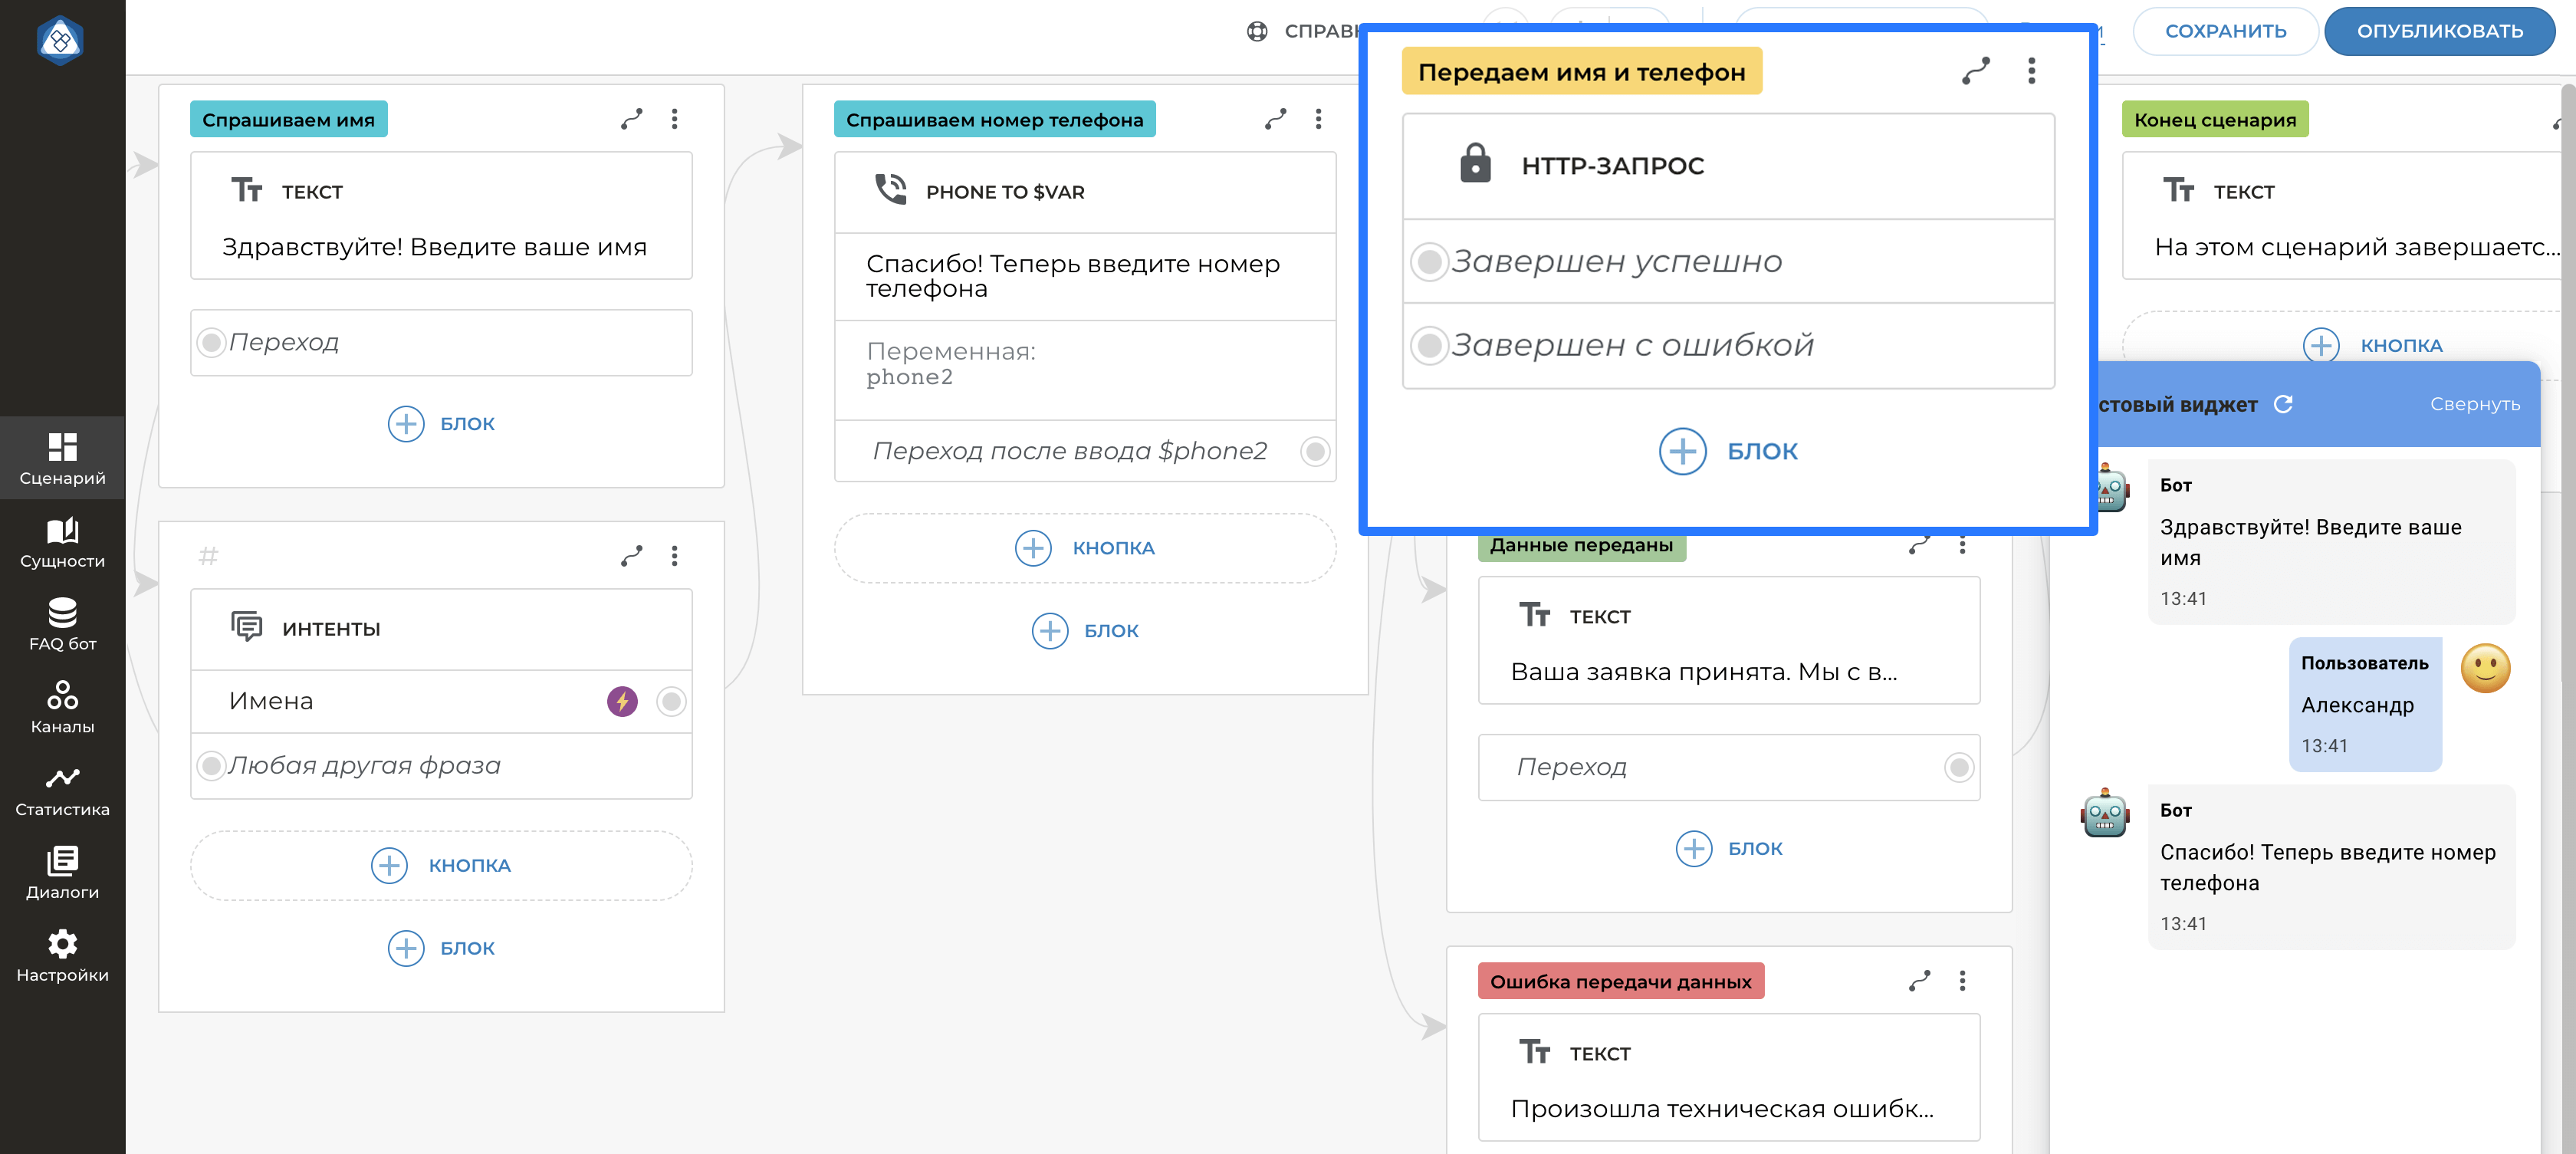
Task: Collapse test widget via Свернуть
Action: pyautogui.click(x=2475, y=404)
